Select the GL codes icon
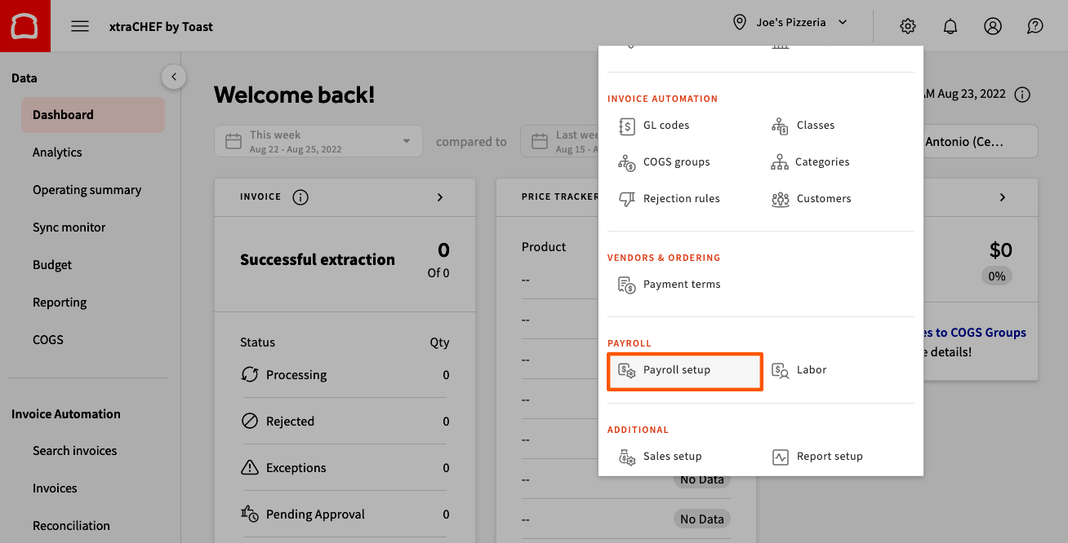Viewport: 1068px width, 543px height. click(x=627, y=126)
